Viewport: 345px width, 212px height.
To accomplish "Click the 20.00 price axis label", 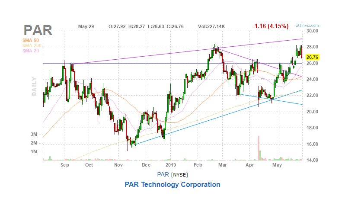I will pyautogui.click(x=313, y=112).
